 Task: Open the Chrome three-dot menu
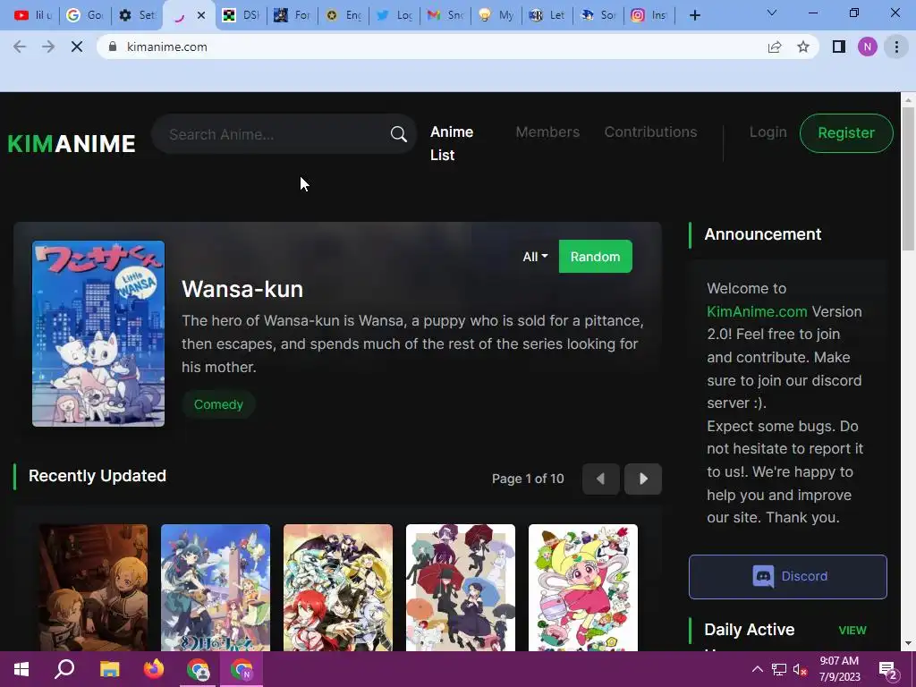pyautogui.click(x=896, y=47)
